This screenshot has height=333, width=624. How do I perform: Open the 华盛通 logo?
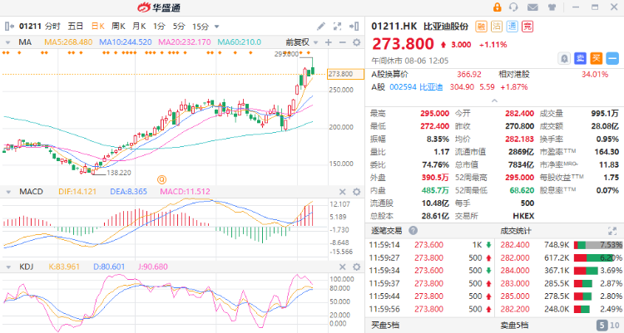159,7
